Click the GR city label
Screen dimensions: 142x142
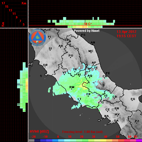pos(45,65)
